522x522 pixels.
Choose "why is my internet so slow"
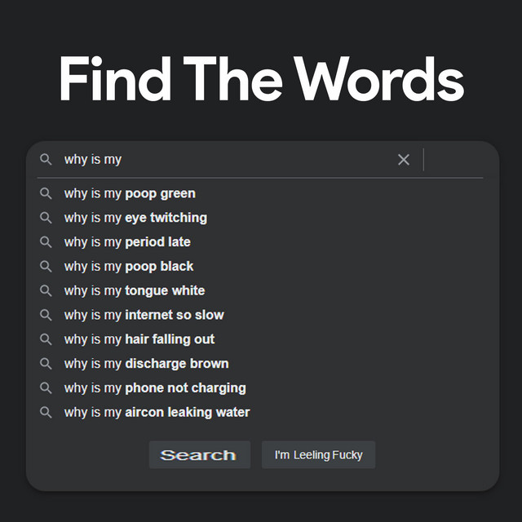coord(144,315)
